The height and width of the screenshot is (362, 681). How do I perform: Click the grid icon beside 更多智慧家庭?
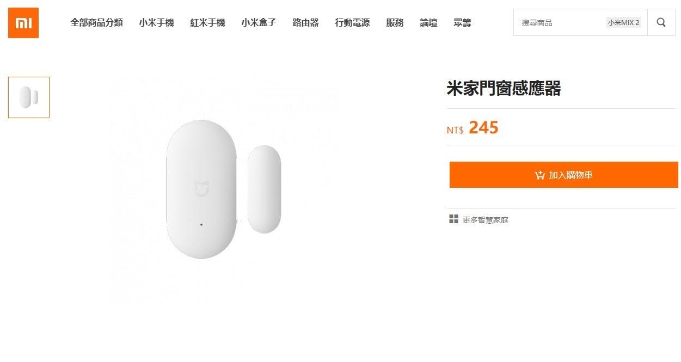point(453,219)
